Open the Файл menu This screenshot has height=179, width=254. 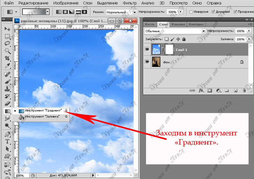click(9, 3)
